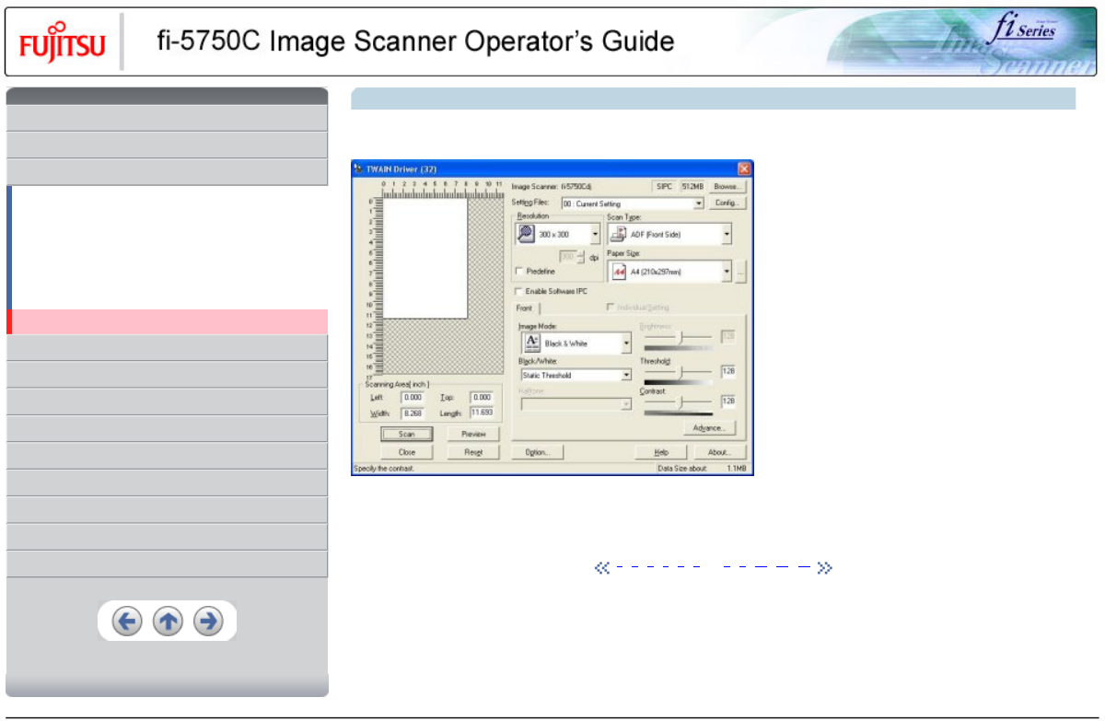Check the Individual Setting checkbox
This screenshot has height=721, width=1105.
tap(611, 308)
